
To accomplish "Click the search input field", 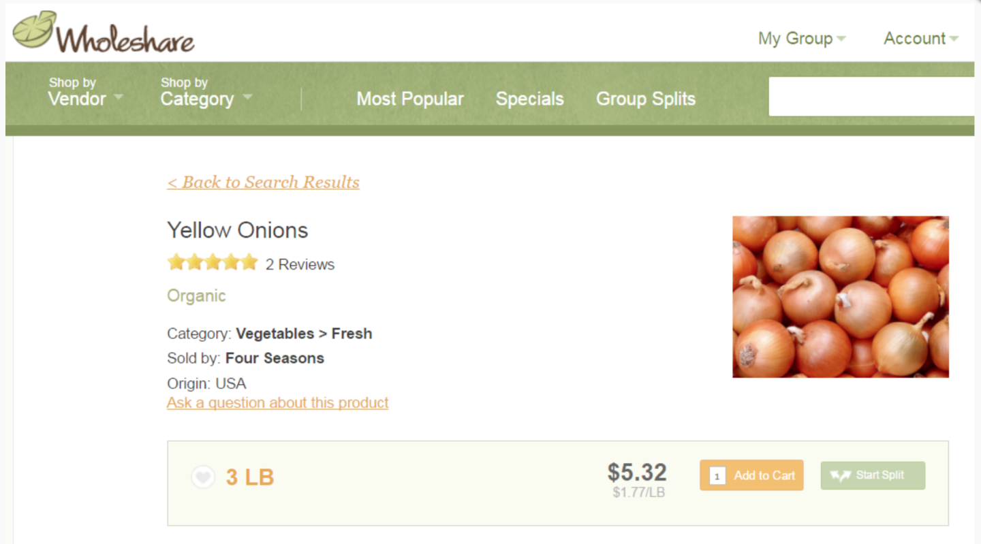I will [x=873, y=97].
